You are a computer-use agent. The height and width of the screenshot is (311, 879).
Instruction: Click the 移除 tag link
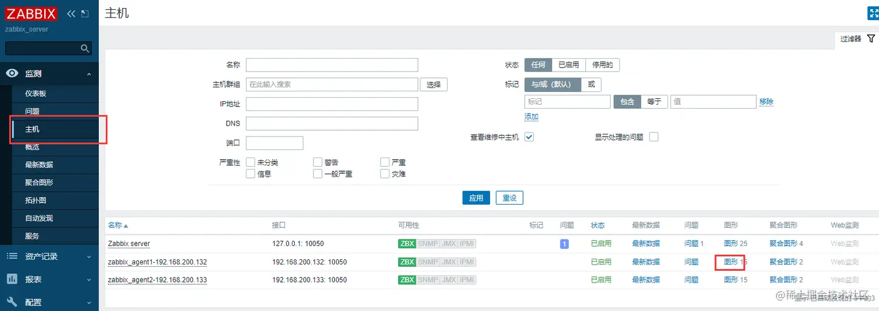tap(766, 102)
